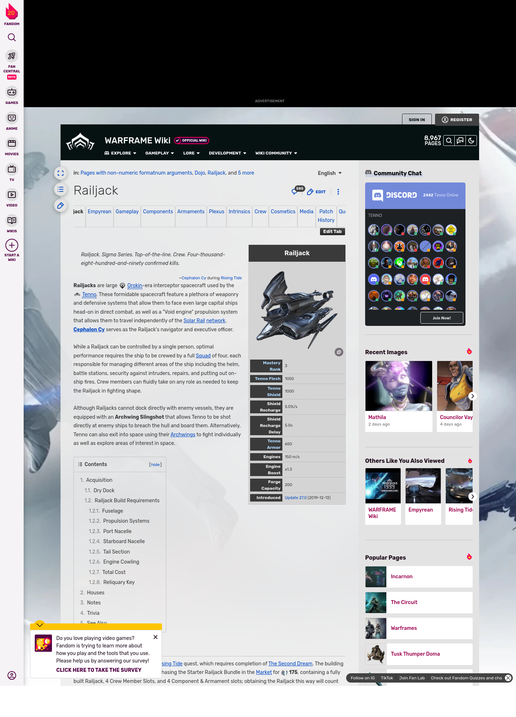The height and width of the screenshot is (717, 516).
Task: Show next Others Also Viewed slide
Action: tap(473, 497)
